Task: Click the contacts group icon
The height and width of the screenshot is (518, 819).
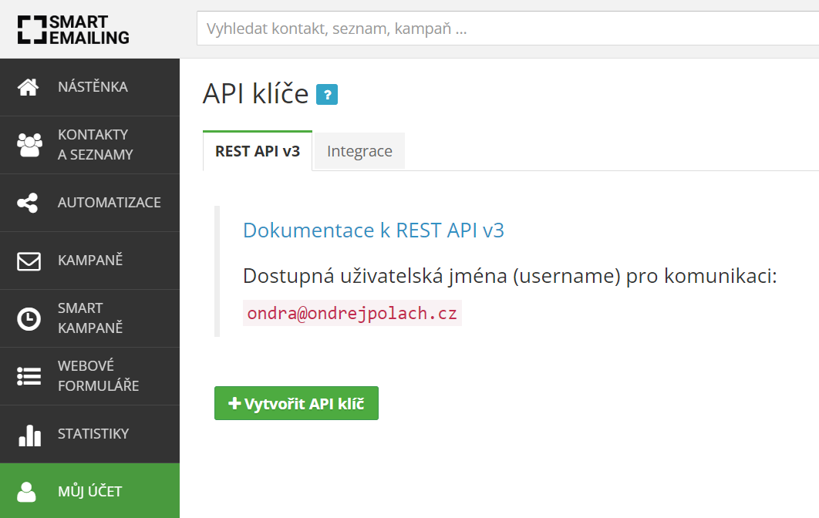Action: point(29,145)
